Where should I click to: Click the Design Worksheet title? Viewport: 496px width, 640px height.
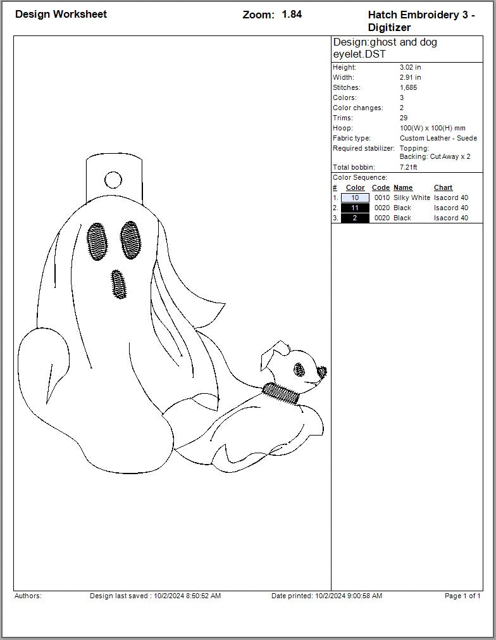[x=61, y=14]
